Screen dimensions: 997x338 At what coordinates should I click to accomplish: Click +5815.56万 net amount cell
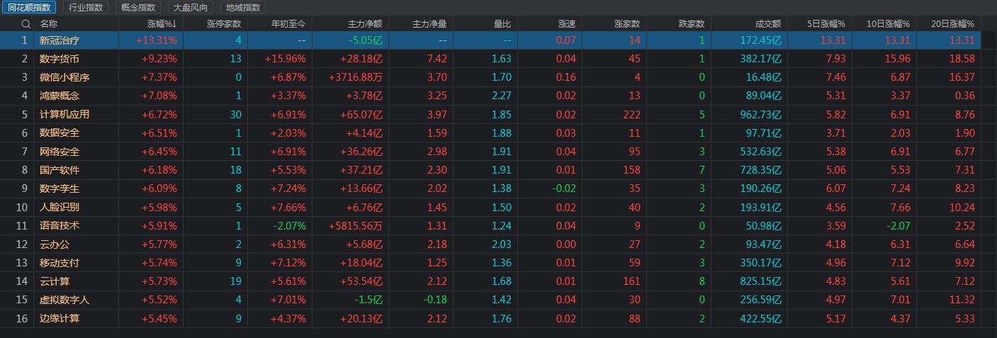(x=356, y=225)
